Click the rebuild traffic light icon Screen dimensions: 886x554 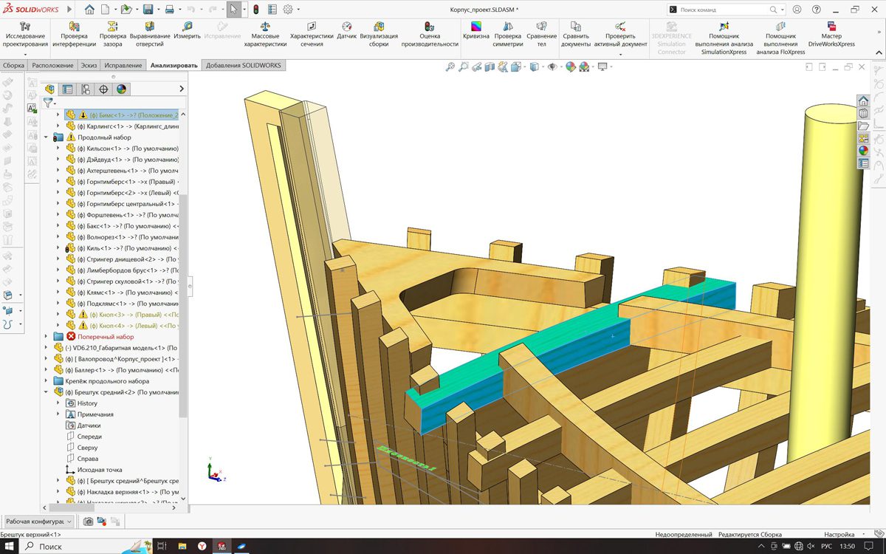tap(255, 10)
